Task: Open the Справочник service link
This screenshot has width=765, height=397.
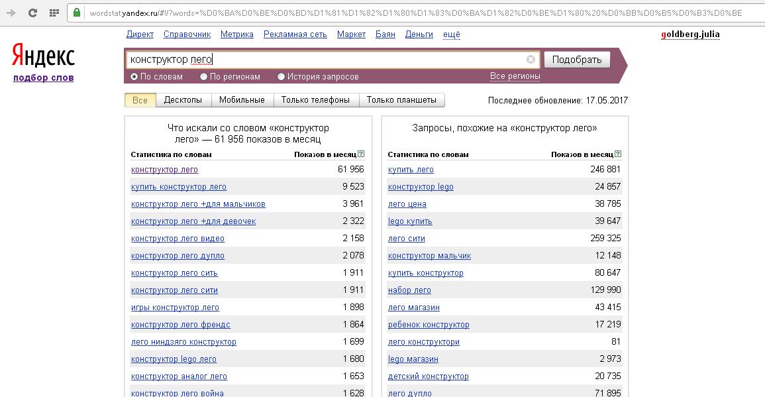Action: (x=187, y=34)
